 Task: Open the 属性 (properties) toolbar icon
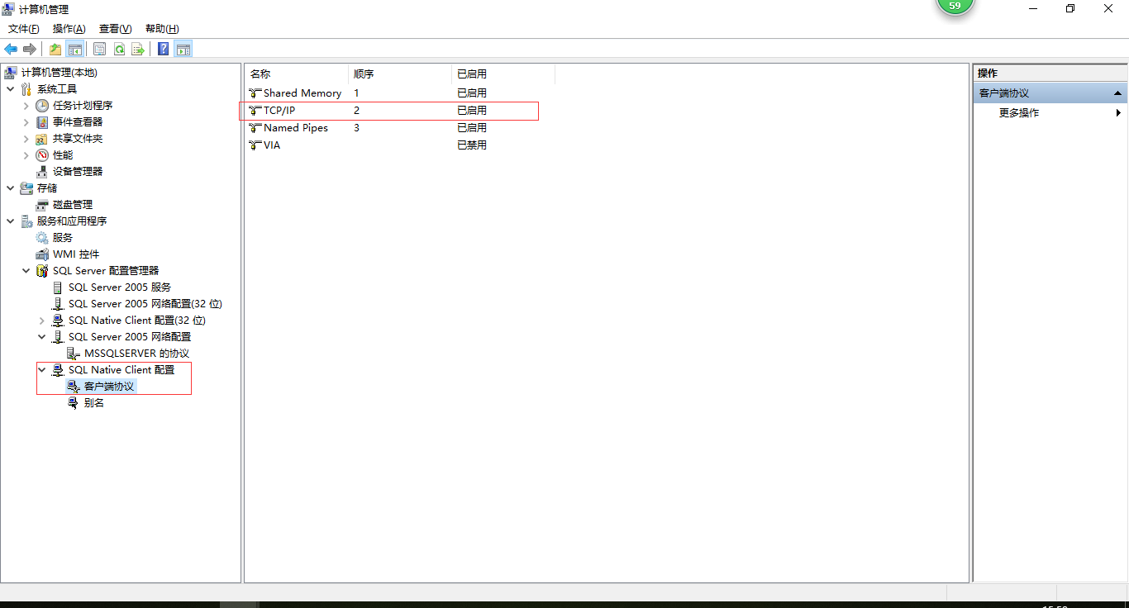pyautogui.click(x=99, y=49)
